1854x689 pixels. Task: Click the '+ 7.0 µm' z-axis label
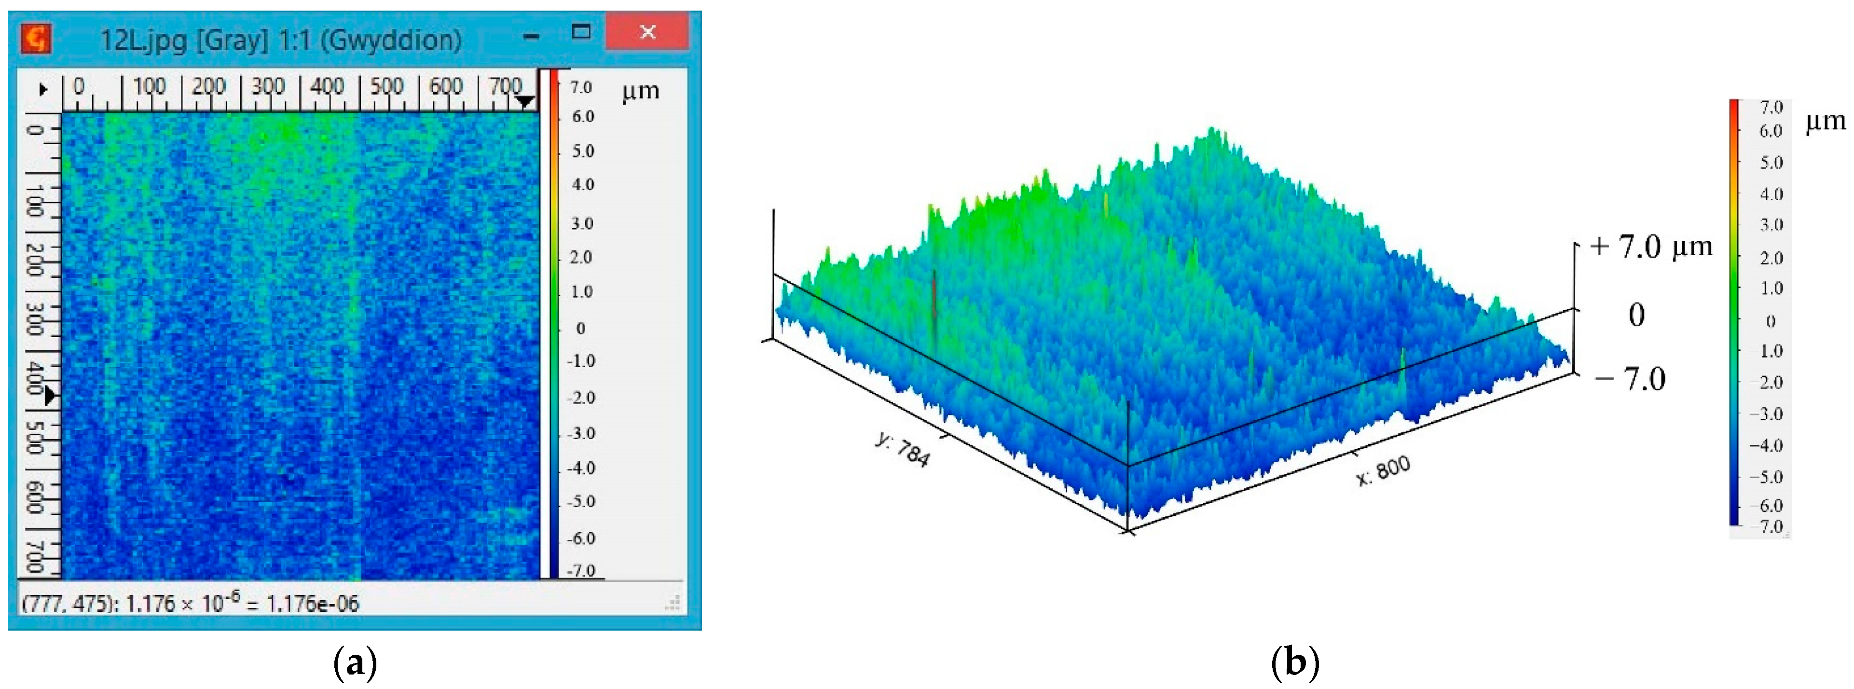point(1650,247)
